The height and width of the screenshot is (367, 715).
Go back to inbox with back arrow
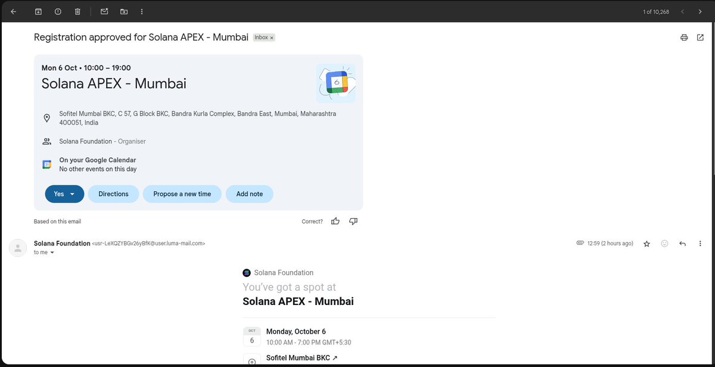(x=14, y=11)
